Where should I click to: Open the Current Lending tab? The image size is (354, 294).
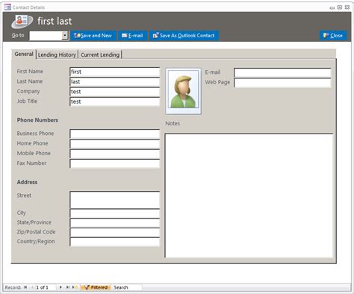[100, 54]
